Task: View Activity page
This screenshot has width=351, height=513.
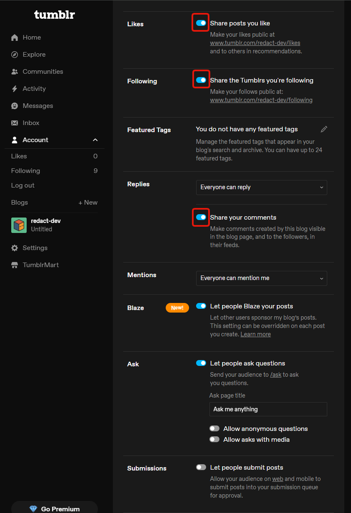Action: click(34, 89)
